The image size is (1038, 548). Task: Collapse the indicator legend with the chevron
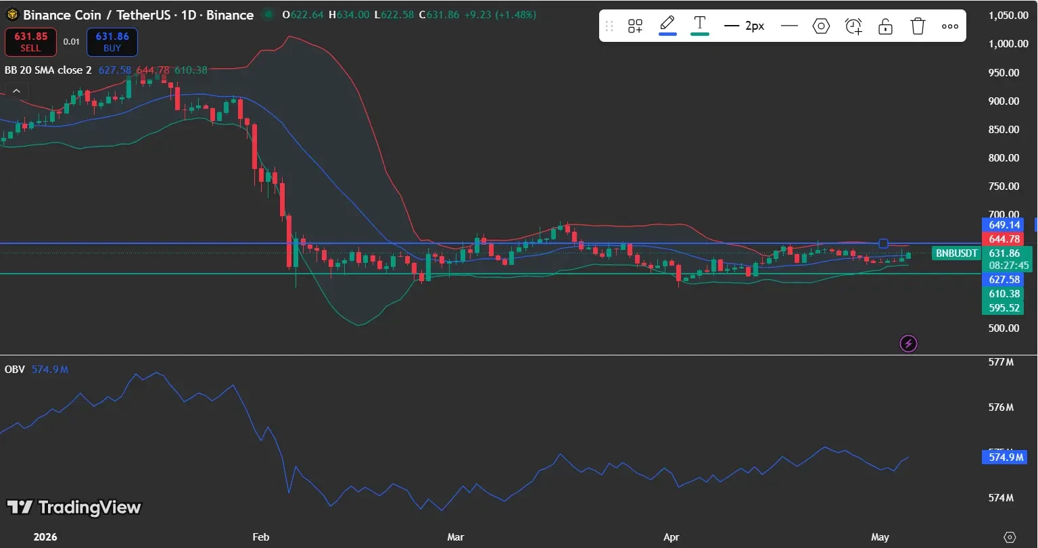[16, 91]
